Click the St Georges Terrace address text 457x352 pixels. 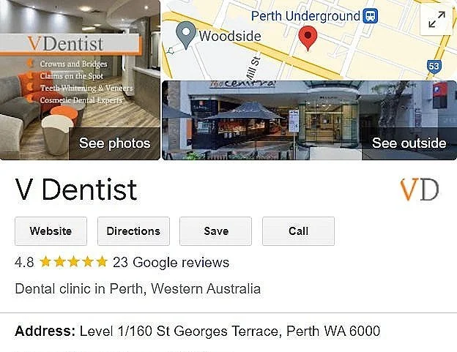tap(230, 332)
